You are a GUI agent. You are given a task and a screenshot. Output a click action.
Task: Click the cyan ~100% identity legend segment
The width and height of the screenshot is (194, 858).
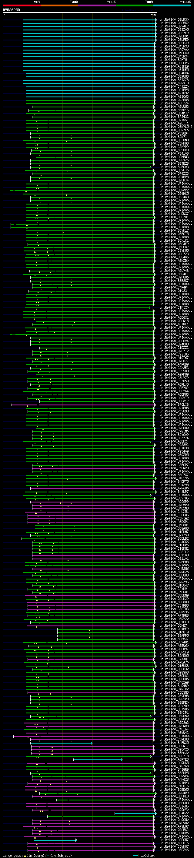(x=172, y=5)
